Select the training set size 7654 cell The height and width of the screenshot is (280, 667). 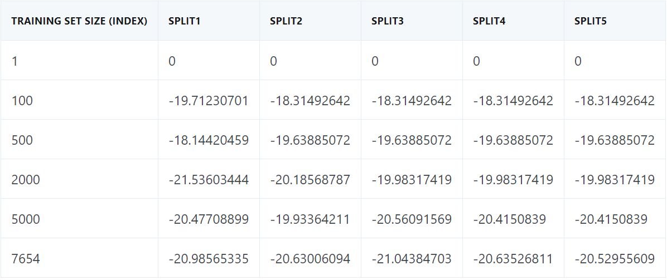coord(26,259)
